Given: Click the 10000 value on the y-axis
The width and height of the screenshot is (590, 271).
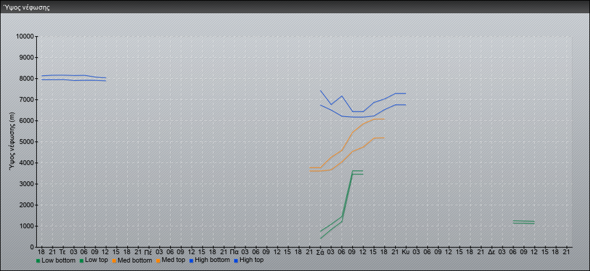Looking at the screenshot, I should click(25, 37).
